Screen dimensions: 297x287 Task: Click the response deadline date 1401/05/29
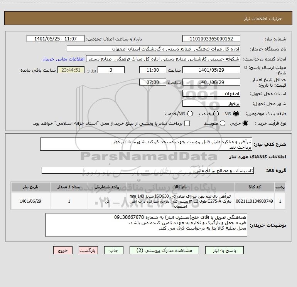[x=211, y=70]
